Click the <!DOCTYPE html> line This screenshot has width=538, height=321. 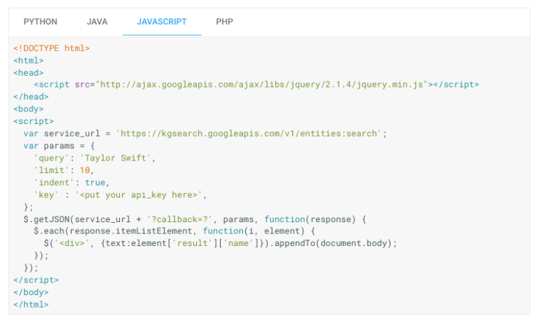[x=52, y=48]
